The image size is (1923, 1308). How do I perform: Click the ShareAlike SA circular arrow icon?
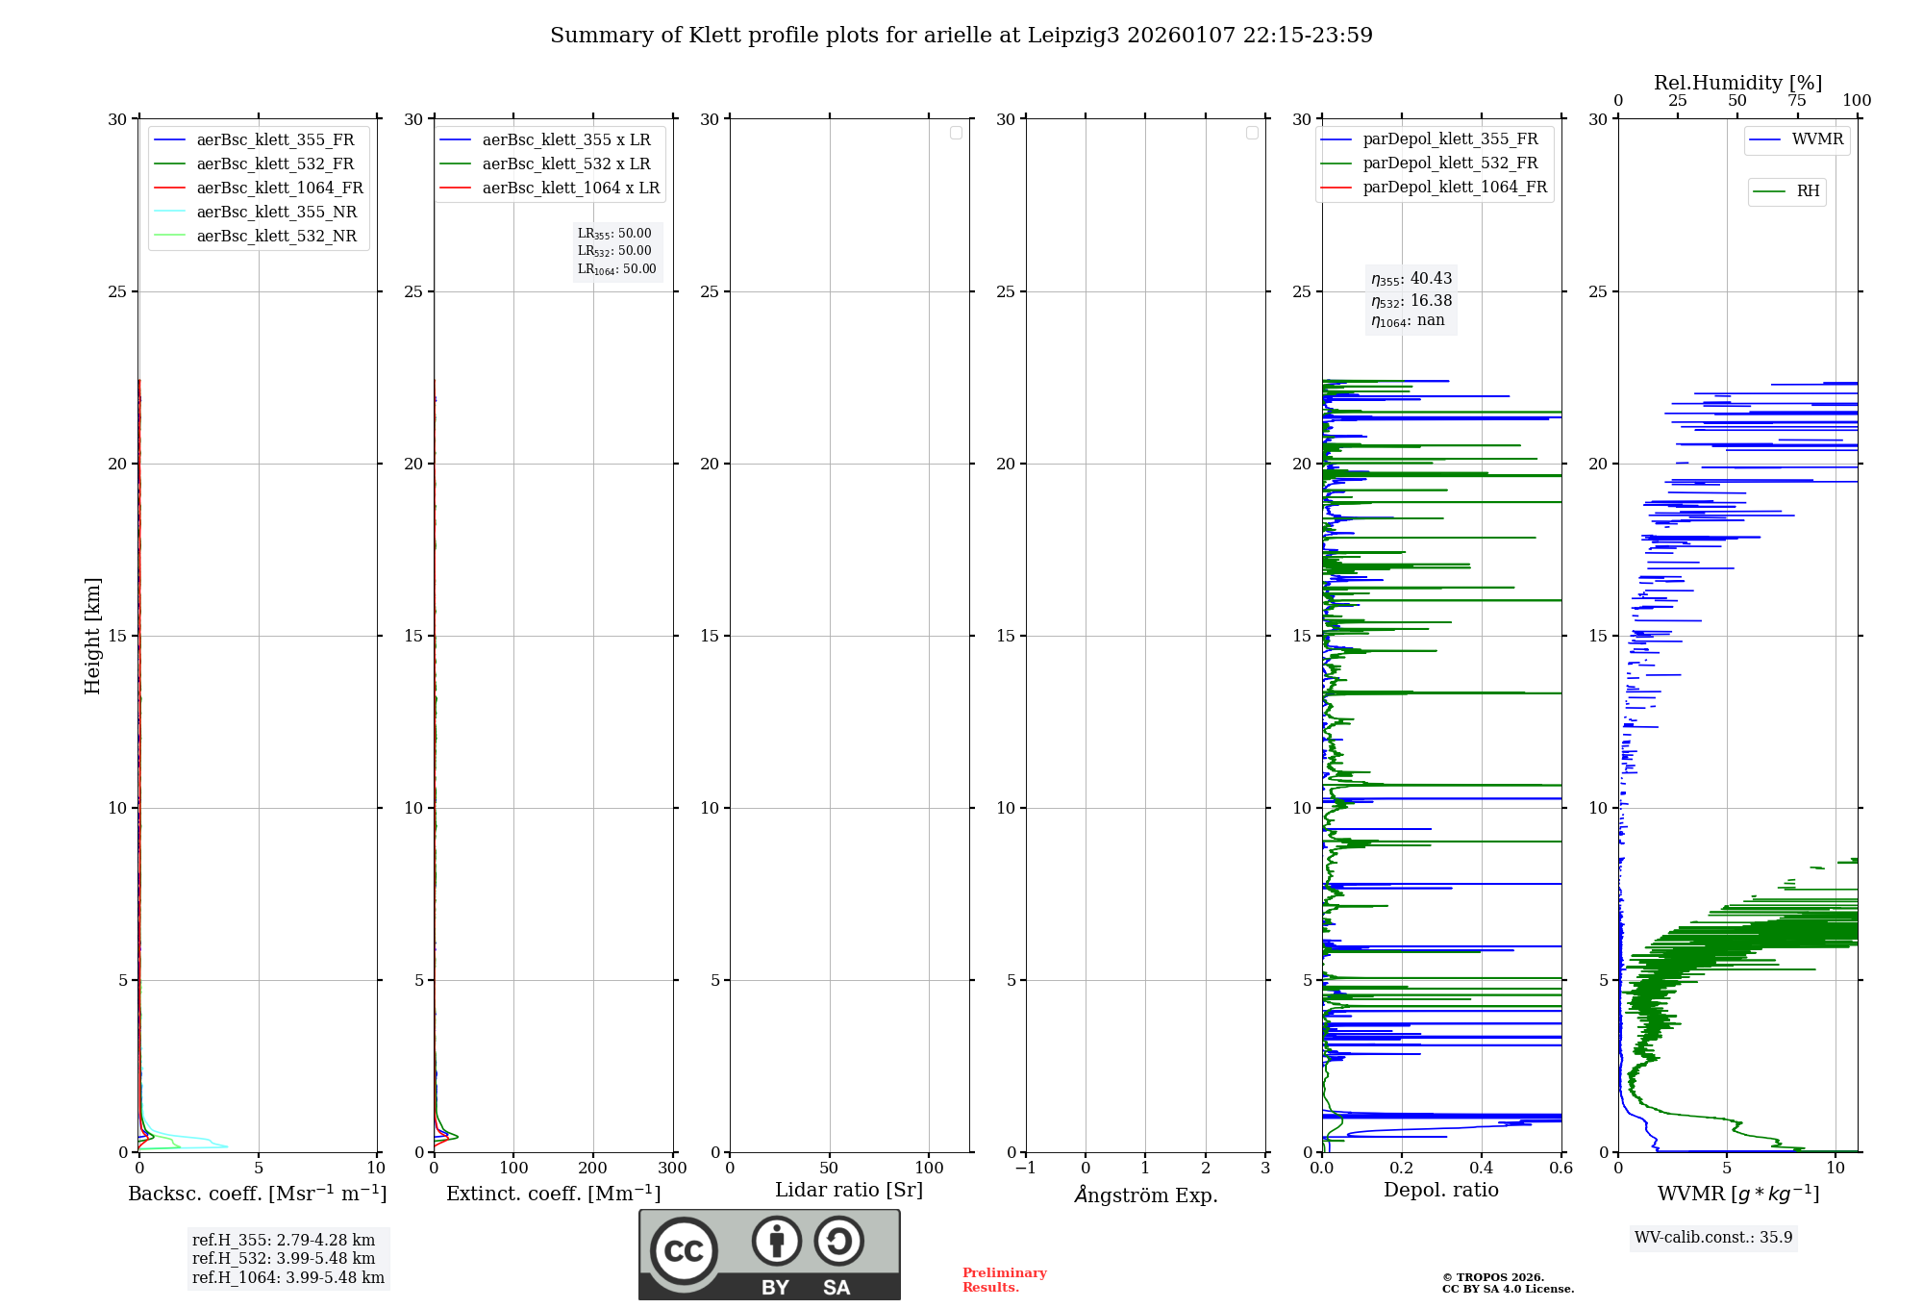coord(838,1241)
